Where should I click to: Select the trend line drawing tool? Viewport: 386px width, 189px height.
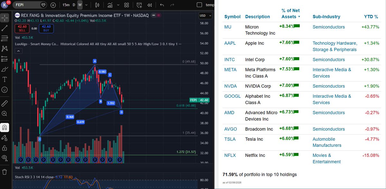[5, 28]
